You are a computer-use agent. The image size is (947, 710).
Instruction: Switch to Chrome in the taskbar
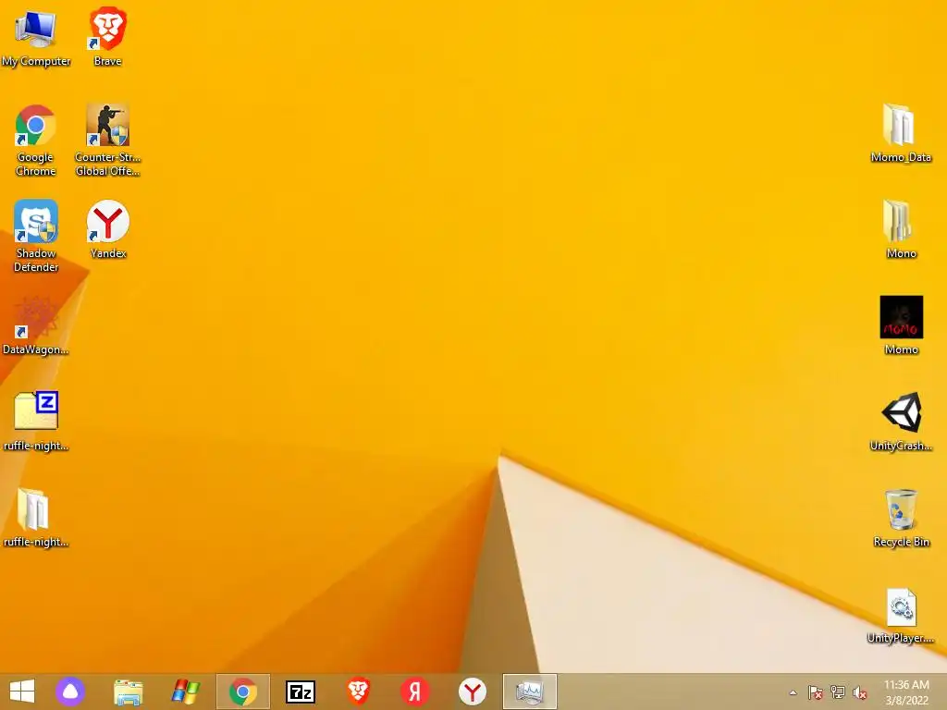(243, 692)
